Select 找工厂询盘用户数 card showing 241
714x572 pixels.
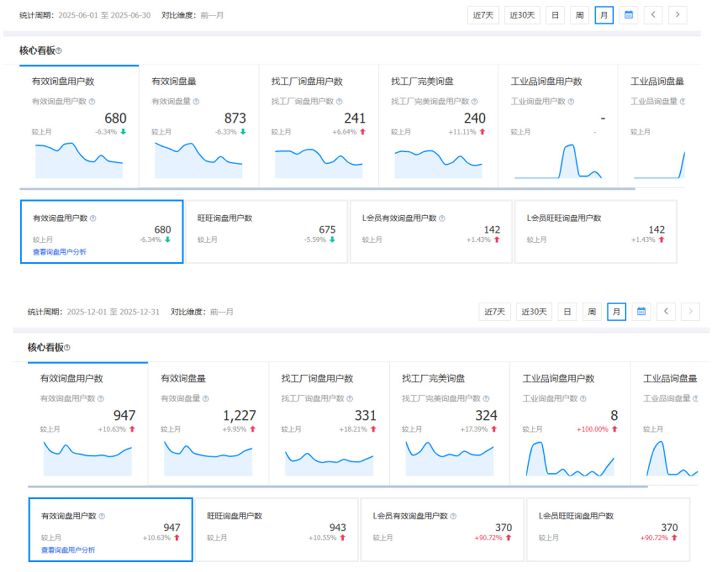point(318,126)
